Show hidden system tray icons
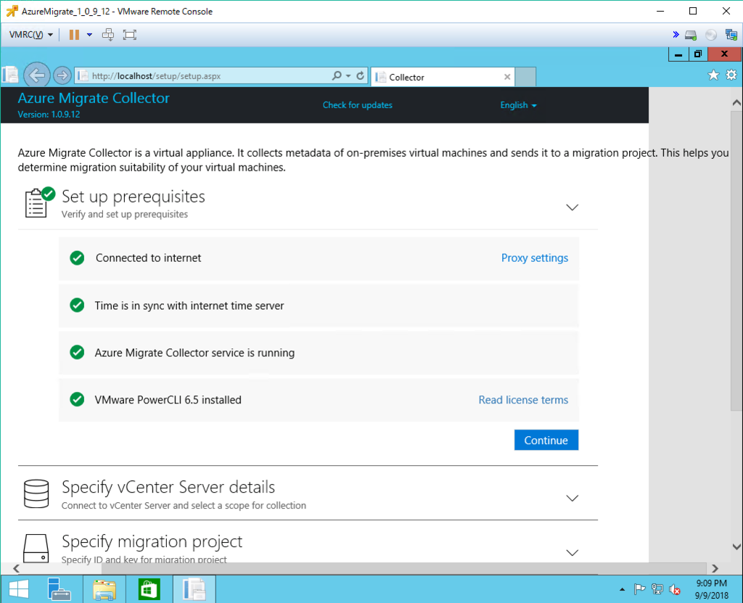The height and width of the screenshot is (603, 743). coord(622,590)
